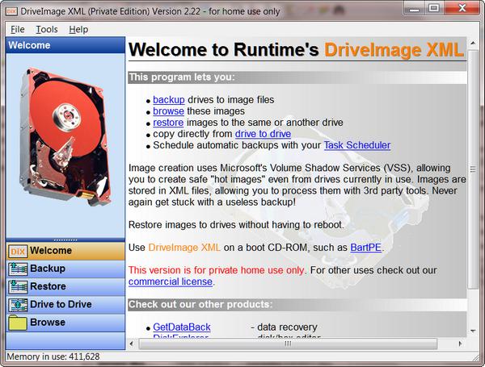Click 'Restore images to drives without having to reboot'
This screenshot has height=367, width=485.
click(236, 225)
